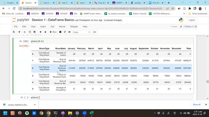The width and height of the screenshot is (209, 117).
Task: Open Chrome three-dot menu
Action: 205,8
